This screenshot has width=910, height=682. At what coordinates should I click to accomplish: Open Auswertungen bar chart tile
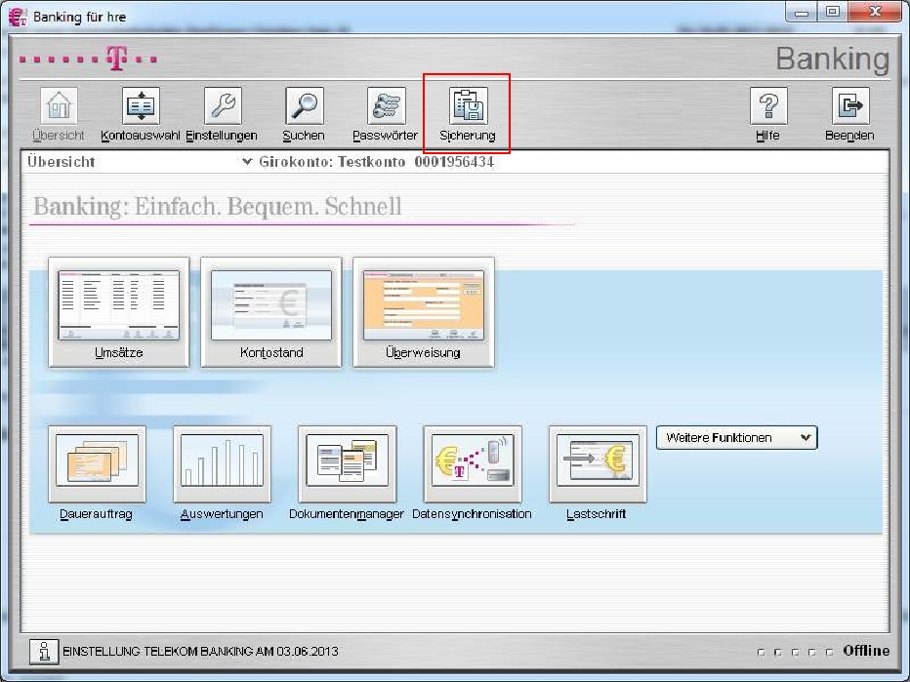[x=222, y=462]
